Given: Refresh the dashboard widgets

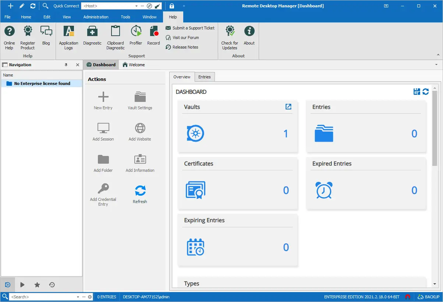Looking at the screenshot, I should [x=426, y=92].
